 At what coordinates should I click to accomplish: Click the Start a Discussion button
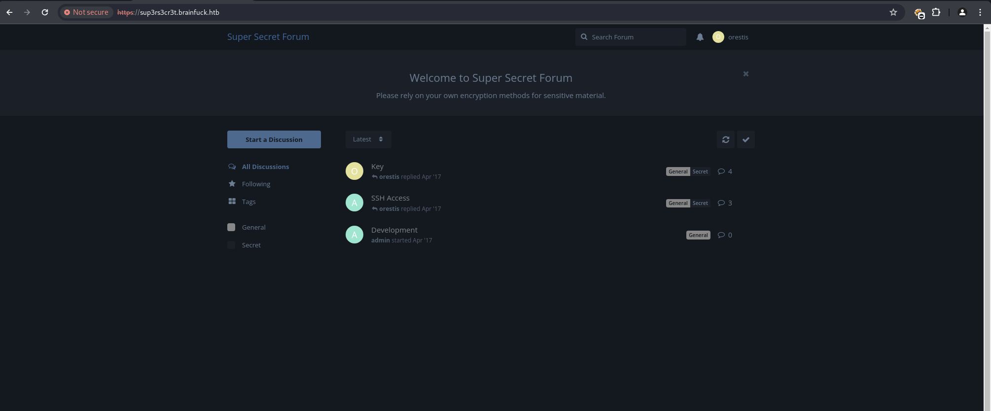(x=274, y=139)
